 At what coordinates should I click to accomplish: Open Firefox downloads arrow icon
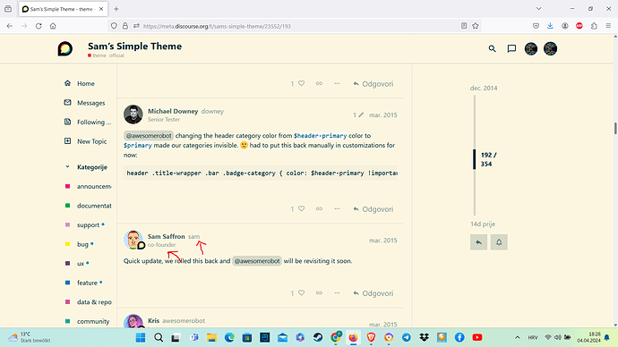click(x=550, y=26)
